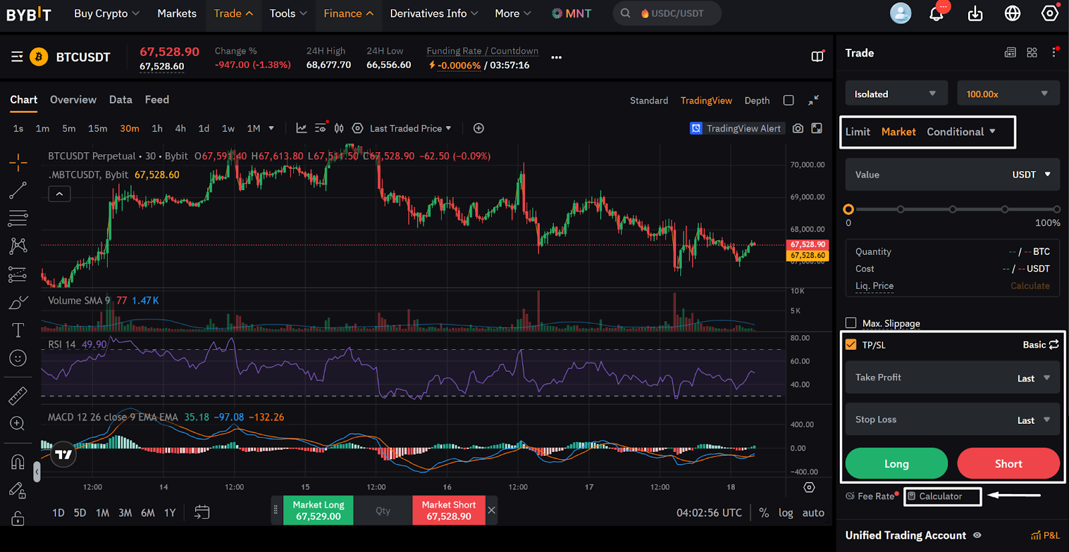Open the emoji sticker tool

pyautogui.click(x=18, y=358)
